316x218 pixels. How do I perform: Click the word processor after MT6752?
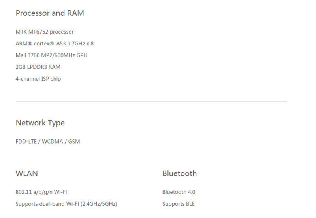click(62, 32)
